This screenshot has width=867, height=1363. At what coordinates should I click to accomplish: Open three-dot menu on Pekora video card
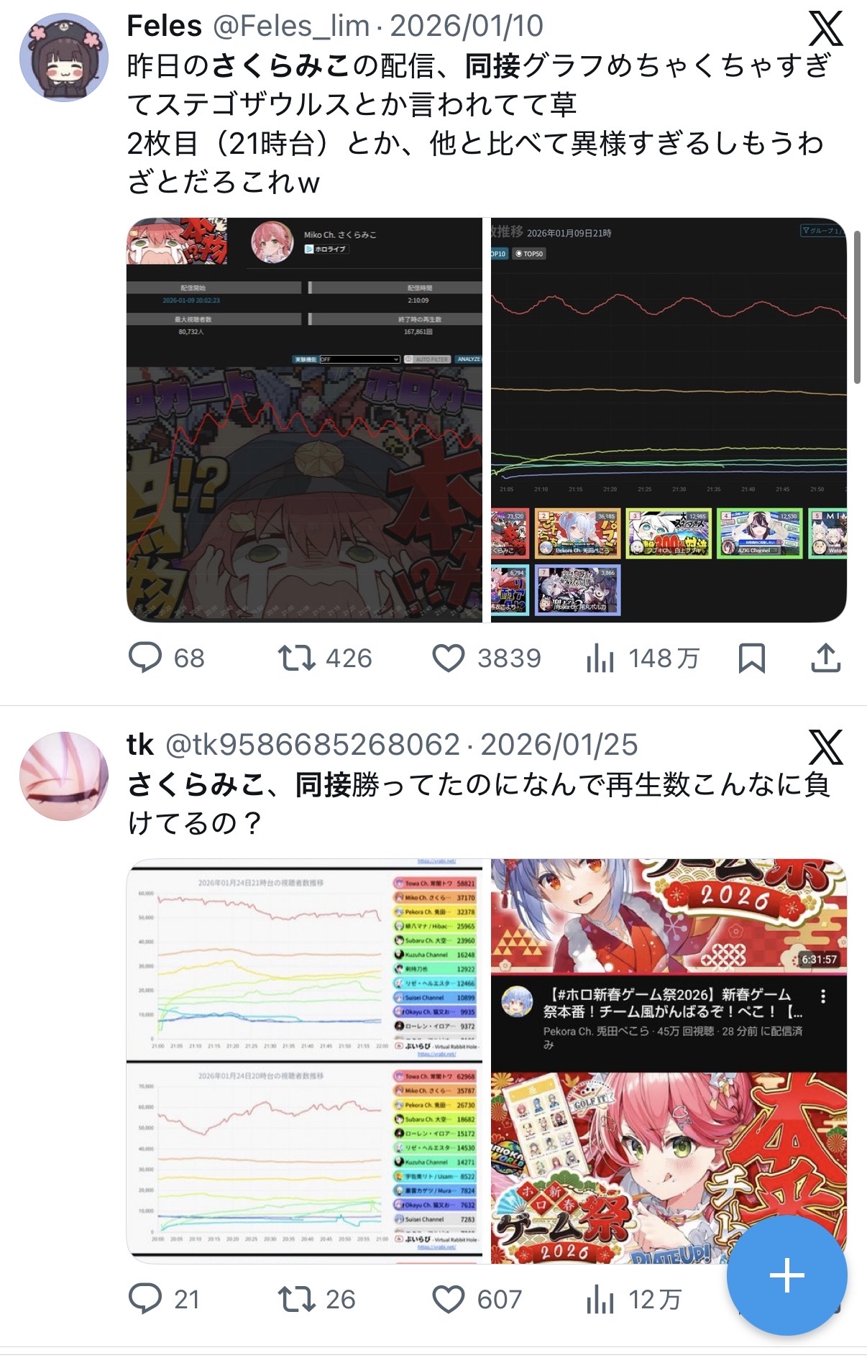tap(823, 996)
